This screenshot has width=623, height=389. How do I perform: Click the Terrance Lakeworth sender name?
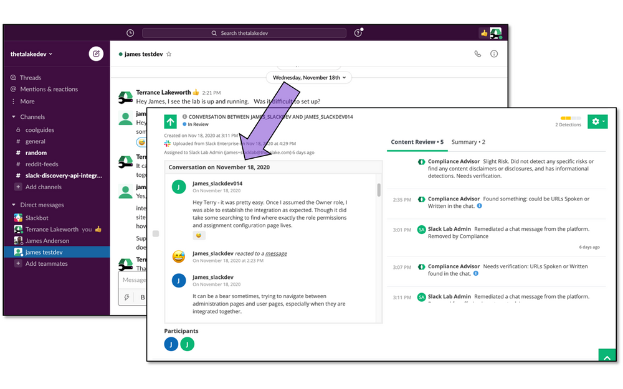[x=163, y=93]
